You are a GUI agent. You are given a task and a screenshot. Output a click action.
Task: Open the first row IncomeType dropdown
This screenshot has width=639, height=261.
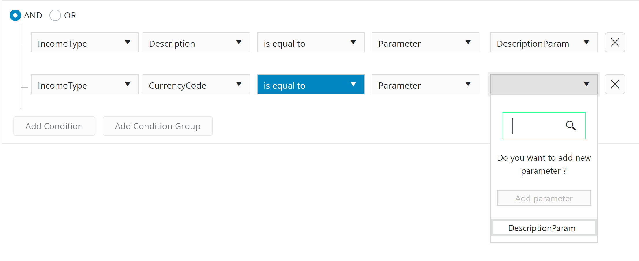coord(85,43)
